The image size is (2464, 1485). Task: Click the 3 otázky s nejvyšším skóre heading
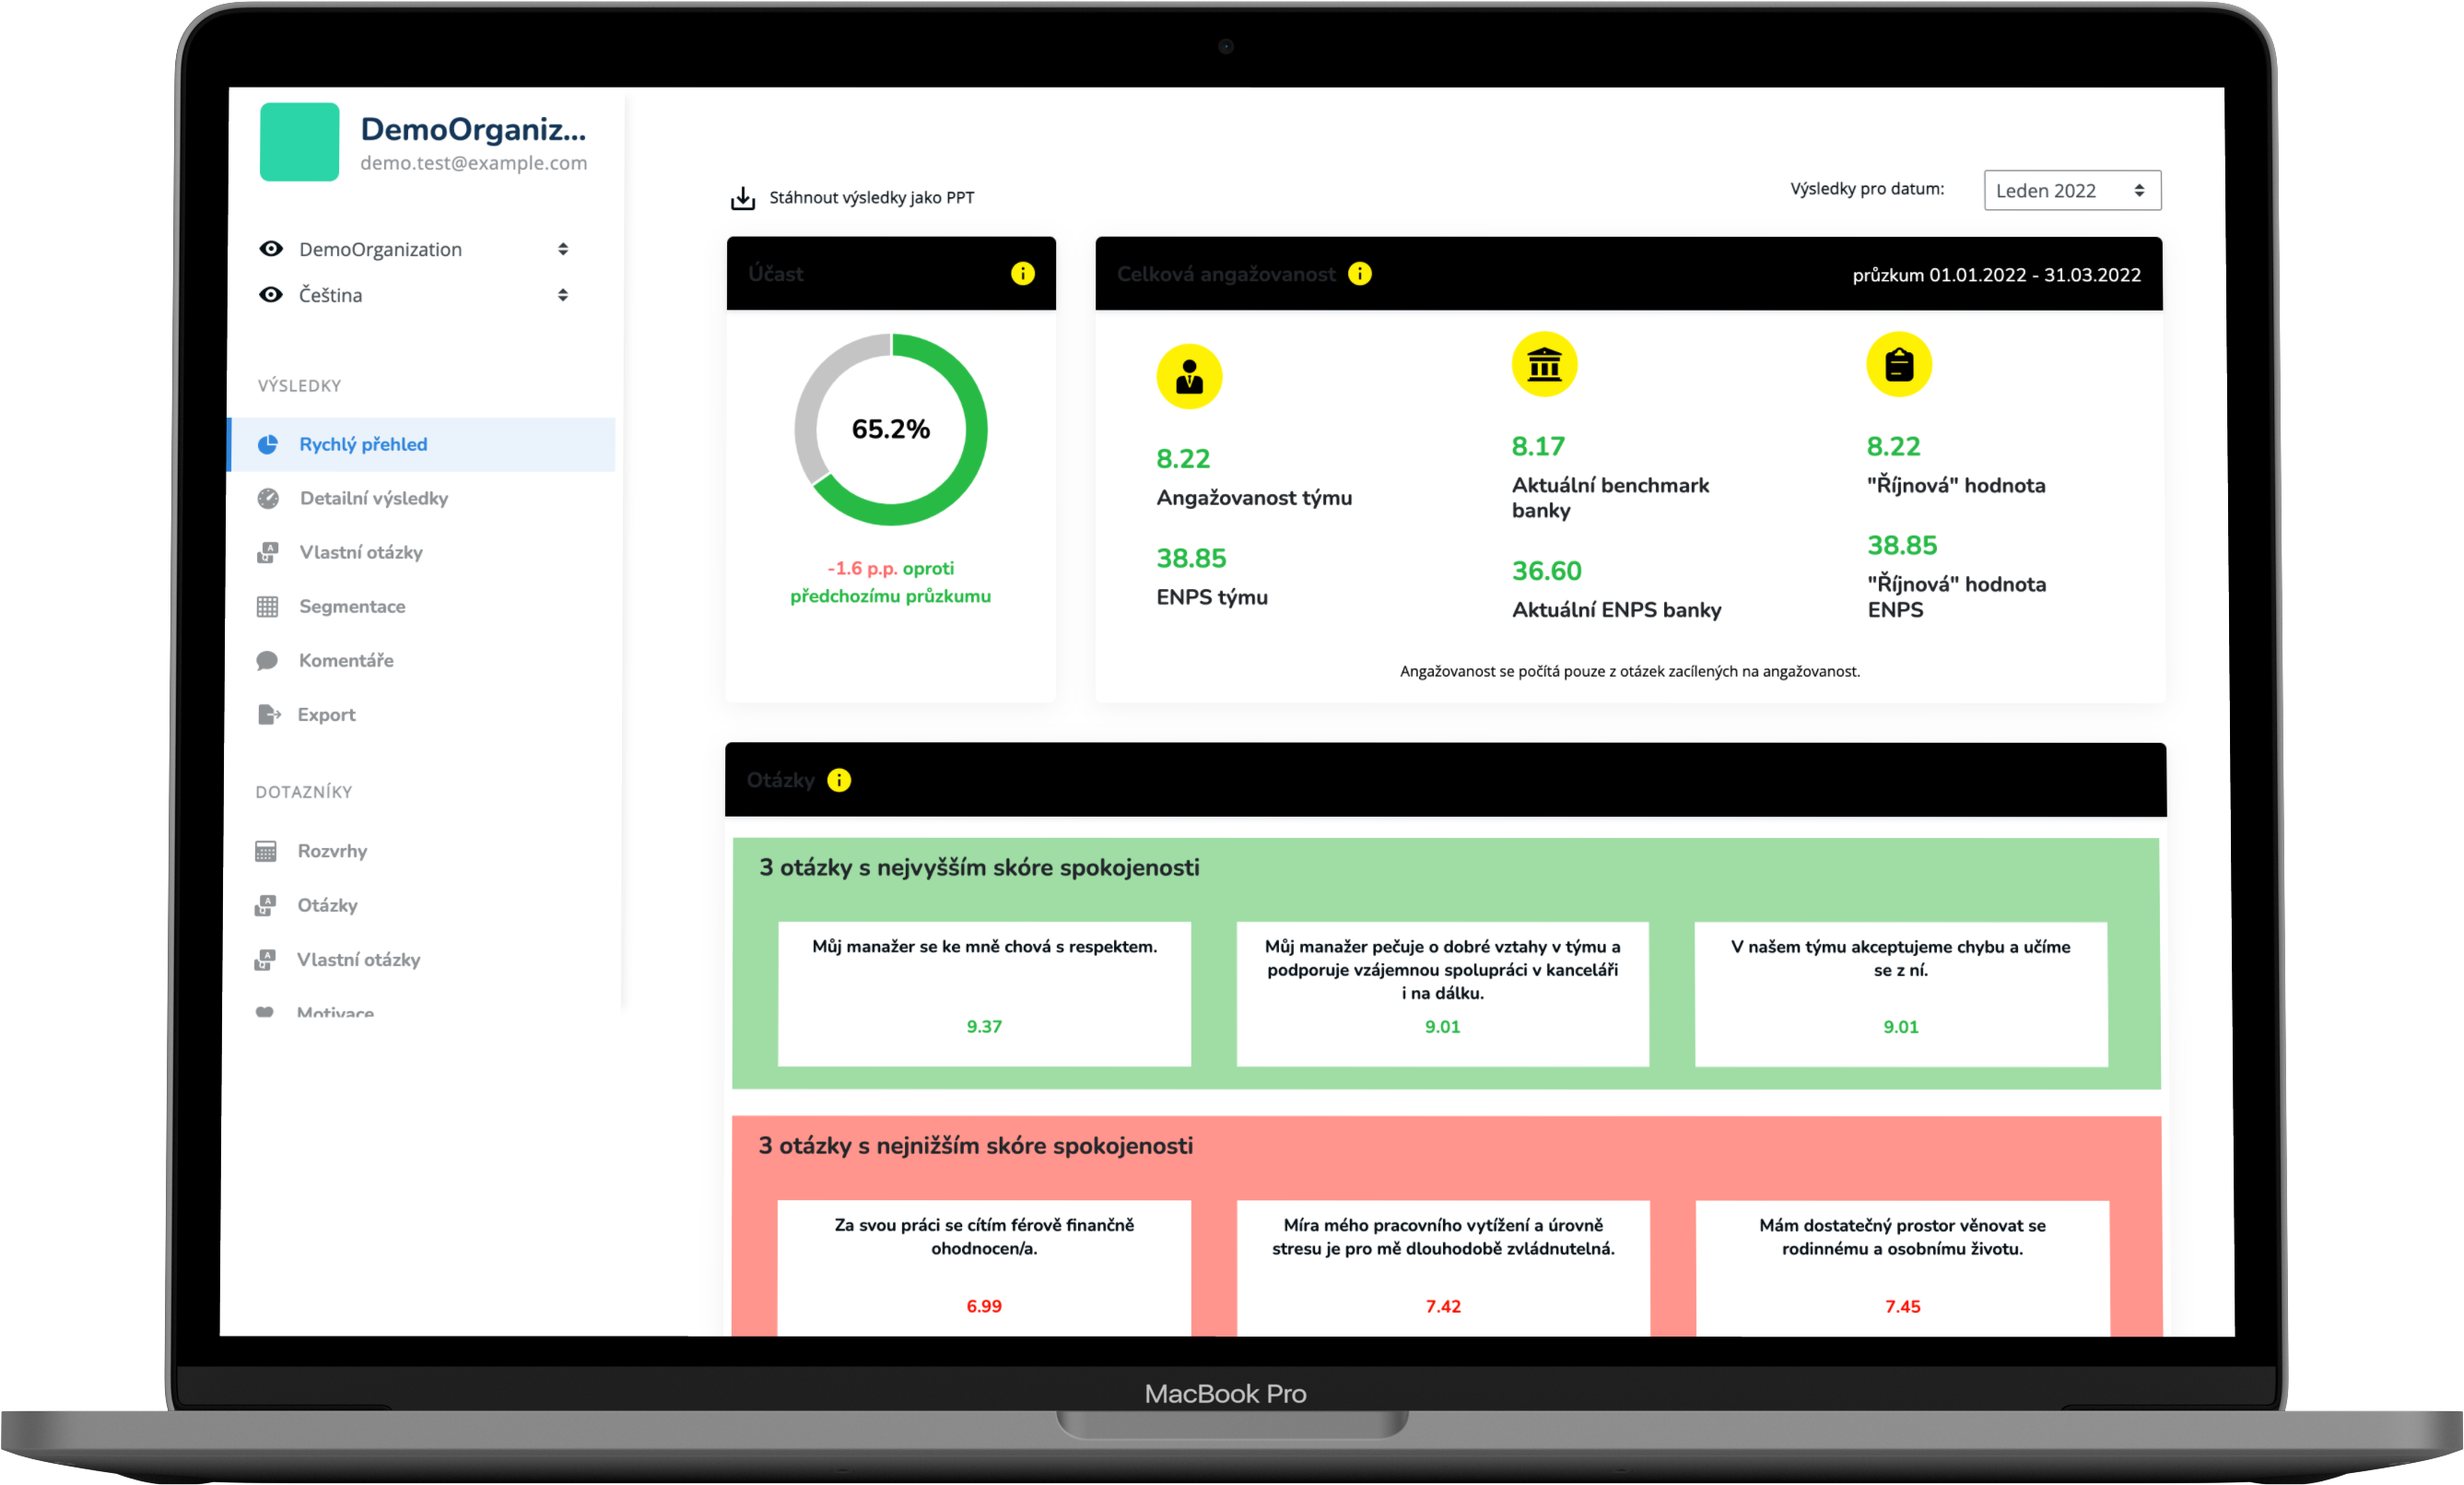point(979,867)
